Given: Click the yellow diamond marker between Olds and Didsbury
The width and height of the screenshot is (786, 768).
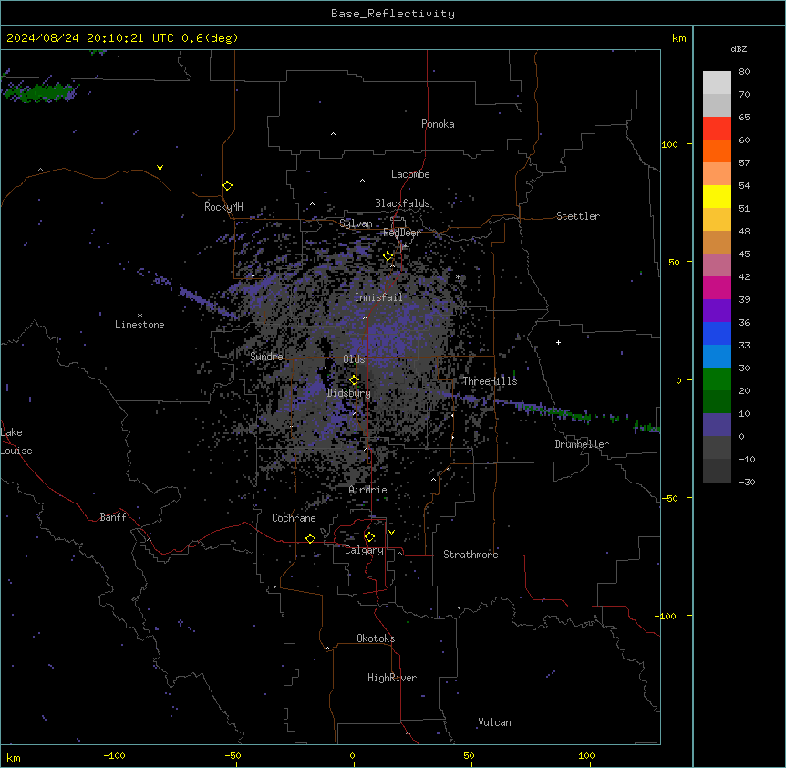Looking at the screenshot, I should (354, 380).
